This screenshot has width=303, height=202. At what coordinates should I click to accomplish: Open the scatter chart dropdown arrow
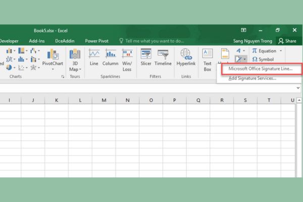coord(27,68)
